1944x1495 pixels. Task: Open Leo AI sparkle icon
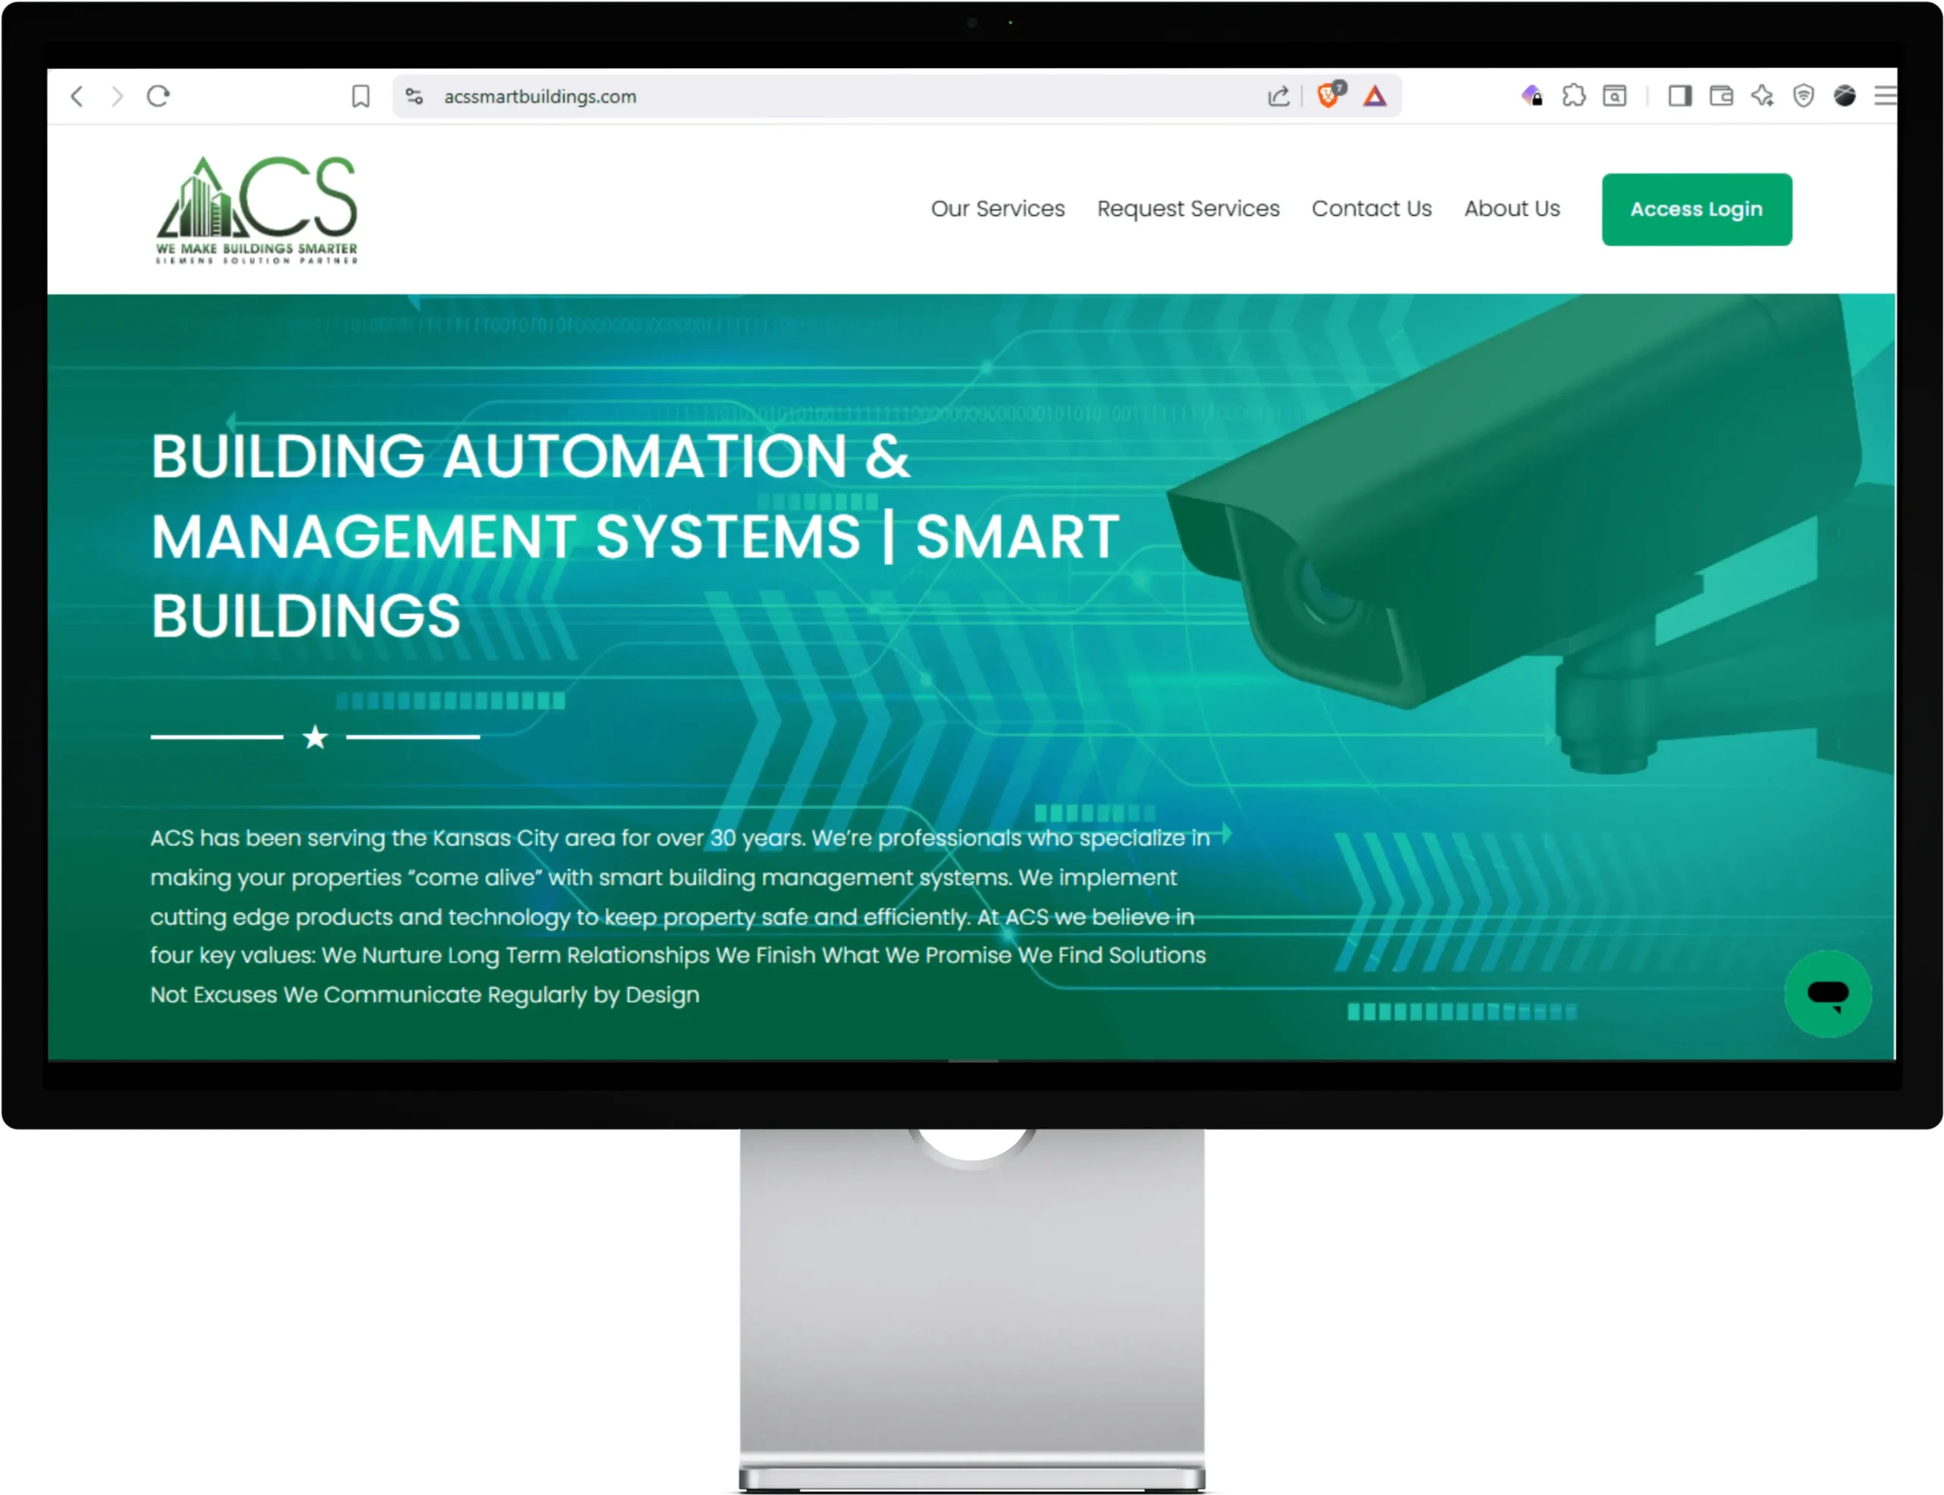(x=1763, y=95)
